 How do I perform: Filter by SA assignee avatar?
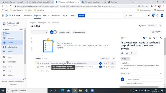[52, 32]
